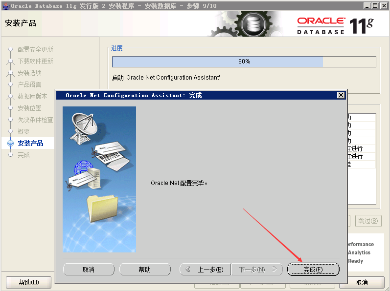
Task: Click the Oracle 11g Database logo
Action: [335, 25]
